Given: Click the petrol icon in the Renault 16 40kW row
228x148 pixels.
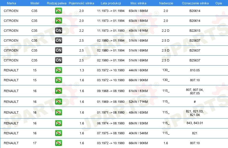Looking at the screenshot, I should (x=58, y=133).
